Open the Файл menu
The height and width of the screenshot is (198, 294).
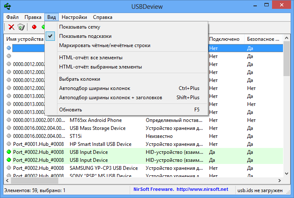[12, 17]
